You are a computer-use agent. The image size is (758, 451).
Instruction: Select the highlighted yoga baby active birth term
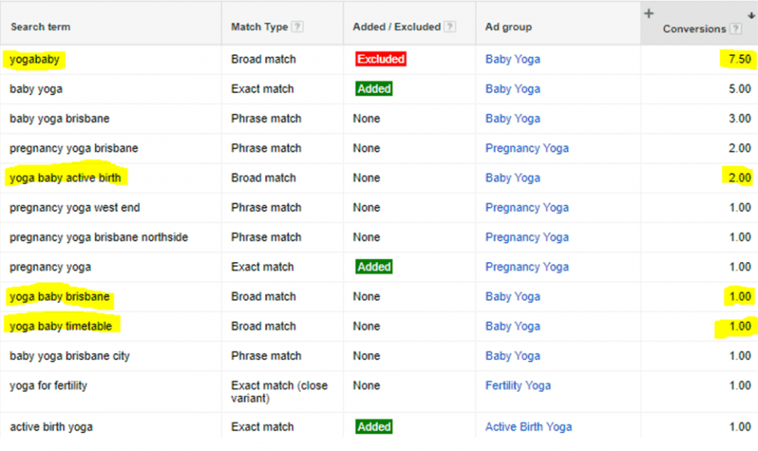pos(66,178)
